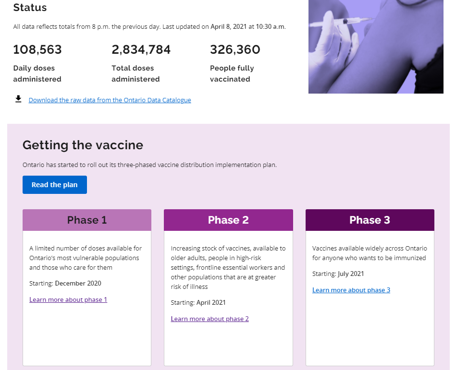Select the Phase 3 card header
Screen dimensions: 456x370
click(370, 220)
